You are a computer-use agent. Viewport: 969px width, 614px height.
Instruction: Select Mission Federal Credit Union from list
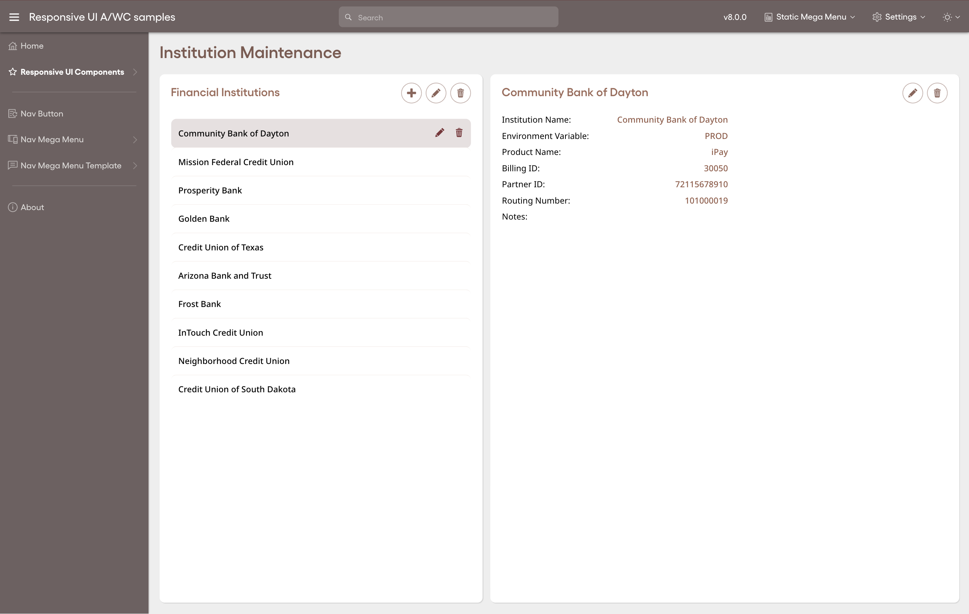[x=236, y=162]
